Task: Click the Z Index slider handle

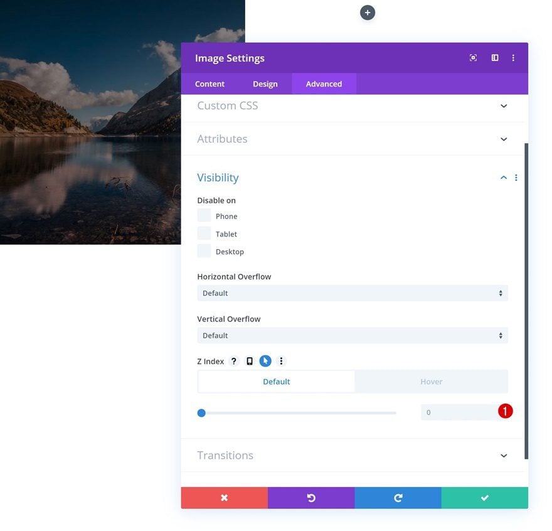Action: 201,413
